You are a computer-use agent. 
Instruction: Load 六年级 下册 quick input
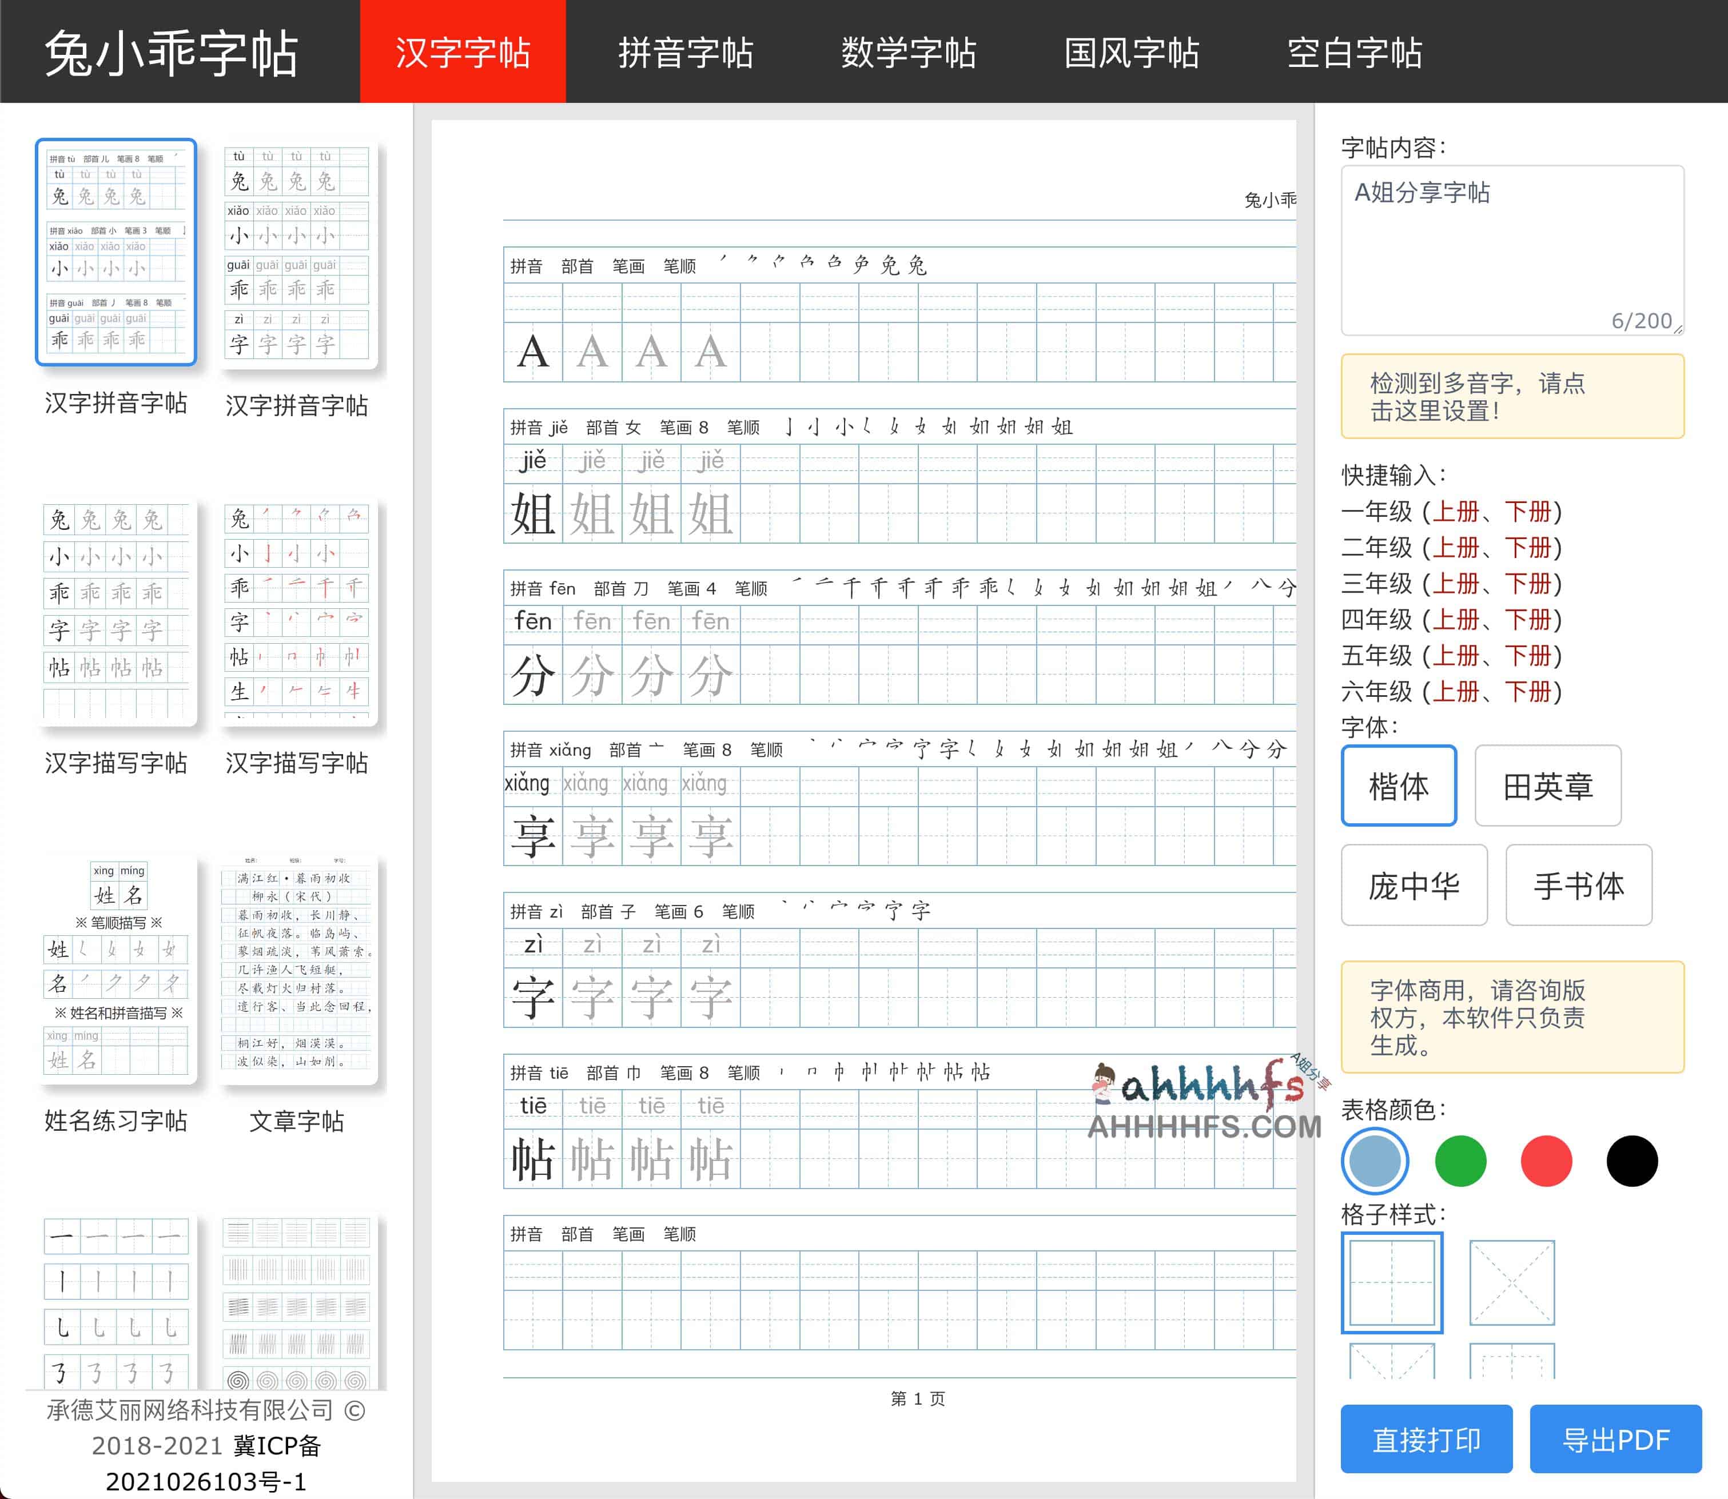(x=1528, y=691)
